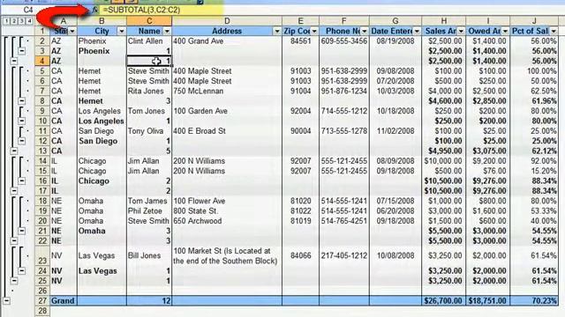
Task: Click phone number 217-405-1212
Action: (344, 255)
